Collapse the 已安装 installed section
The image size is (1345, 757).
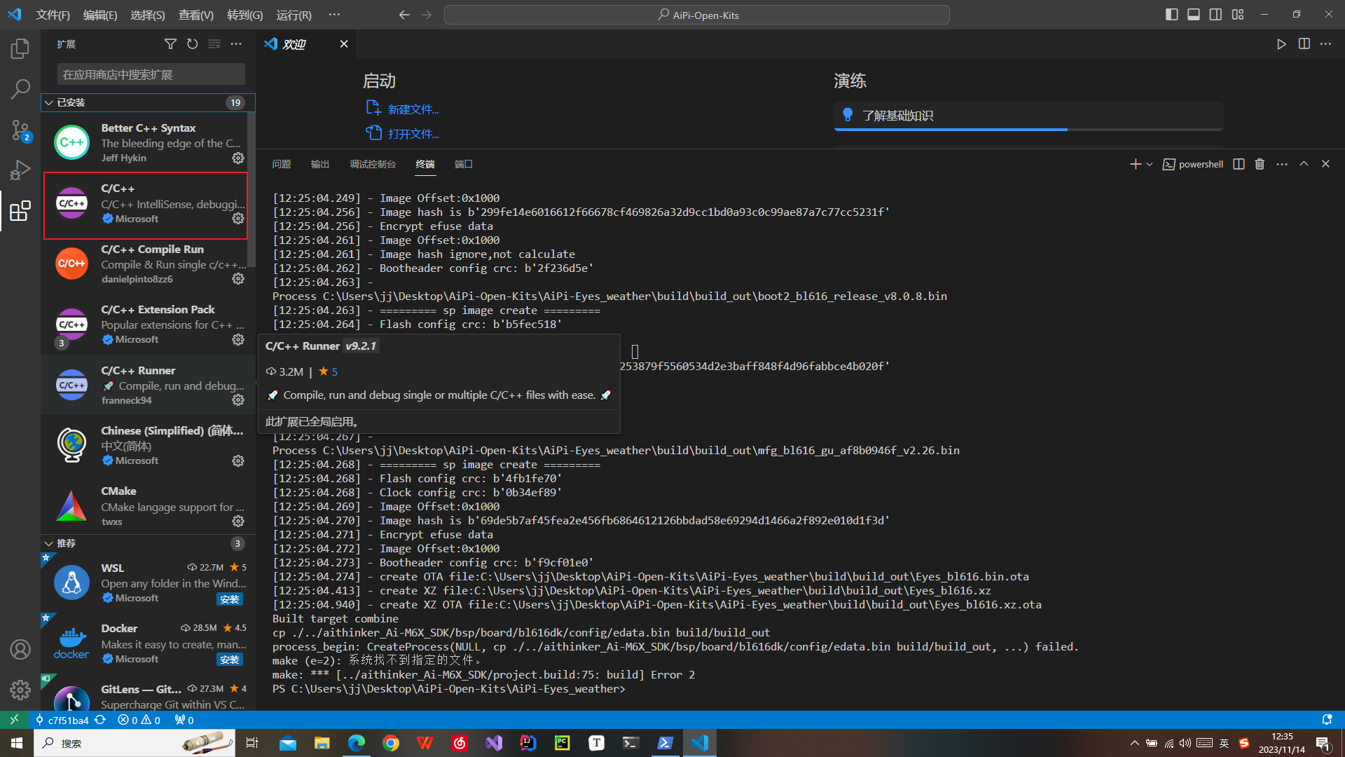pyautogui.click(x=148, y=102)
